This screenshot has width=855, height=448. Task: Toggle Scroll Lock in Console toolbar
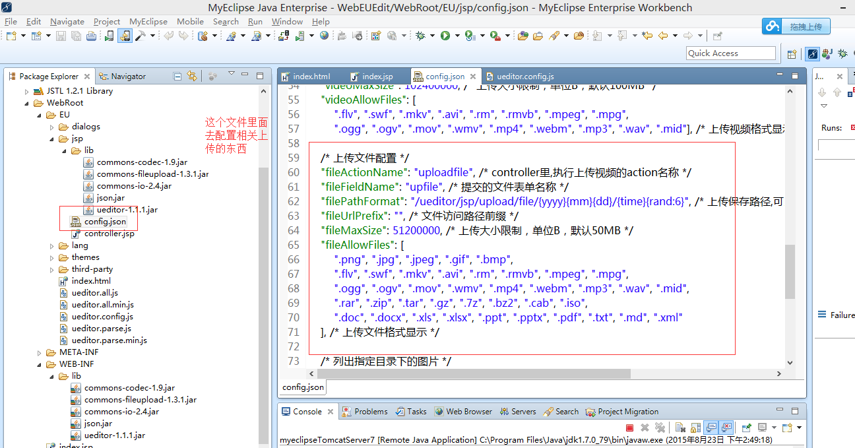695,428
